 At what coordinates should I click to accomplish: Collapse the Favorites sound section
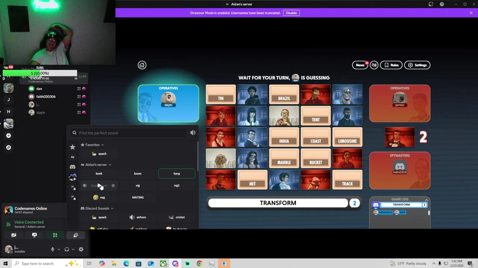[x=92, y=145]
